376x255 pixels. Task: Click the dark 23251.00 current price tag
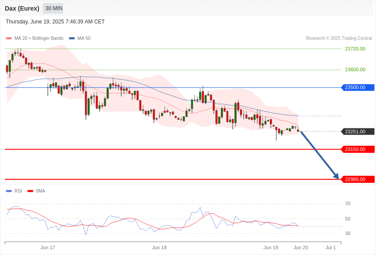(357, 131)
